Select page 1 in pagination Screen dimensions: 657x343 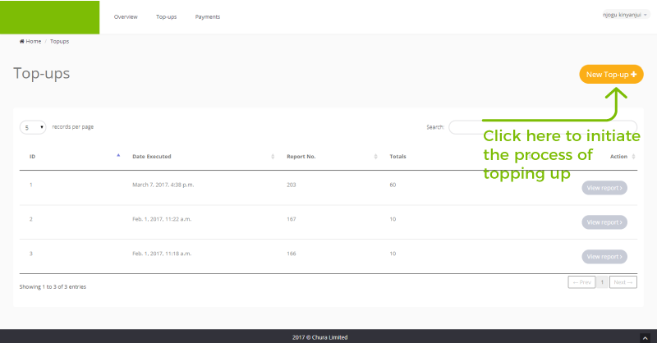pos(602,282)
